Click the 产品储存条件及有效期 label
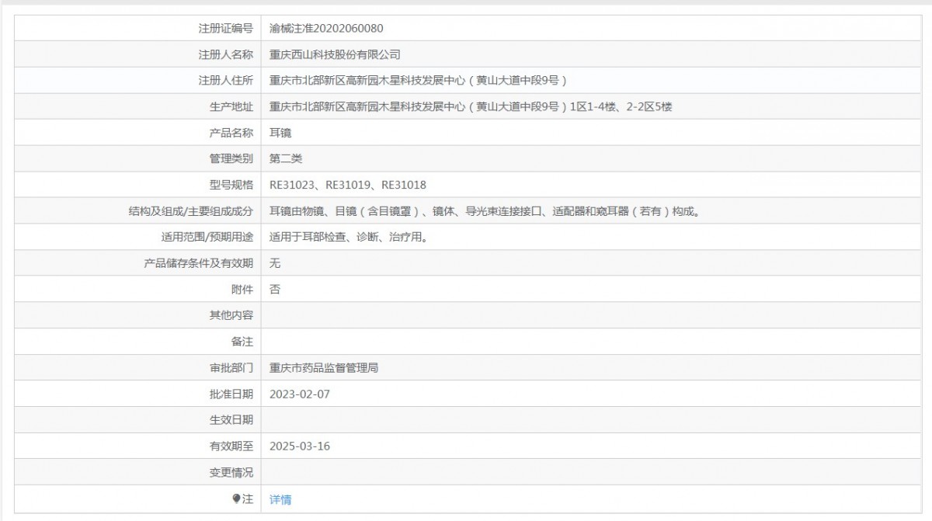 [x=199, y=263]
